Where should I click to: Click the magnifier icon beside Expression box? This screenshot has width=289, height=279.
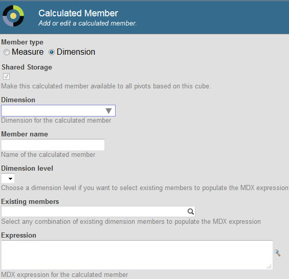click(x=277, y=253)
